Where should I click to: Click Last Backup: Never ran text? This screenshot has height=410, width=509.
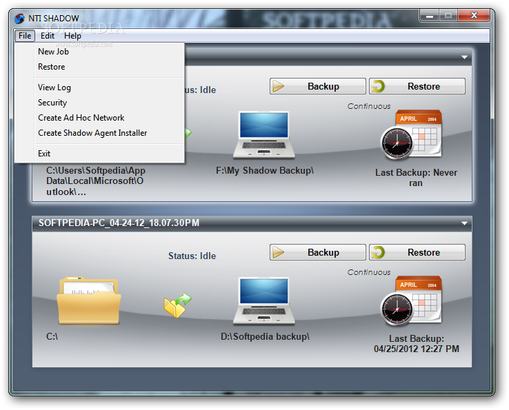click(416, 178)
